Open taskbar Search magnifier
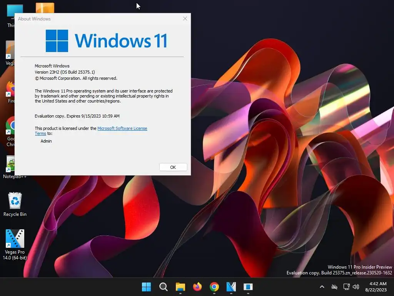Viewport: 394px width, 296px height. point(163,287)
